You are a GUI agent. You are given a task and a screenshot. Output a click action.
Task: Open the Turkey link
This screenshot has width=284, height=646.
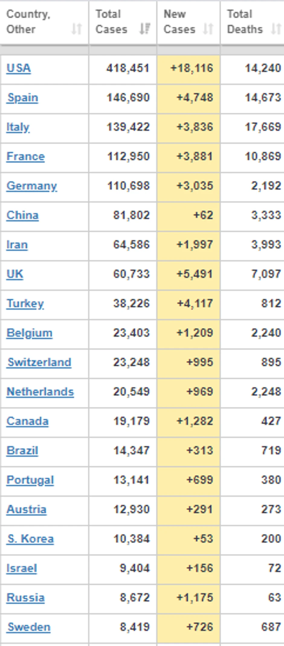pos(25,303)
